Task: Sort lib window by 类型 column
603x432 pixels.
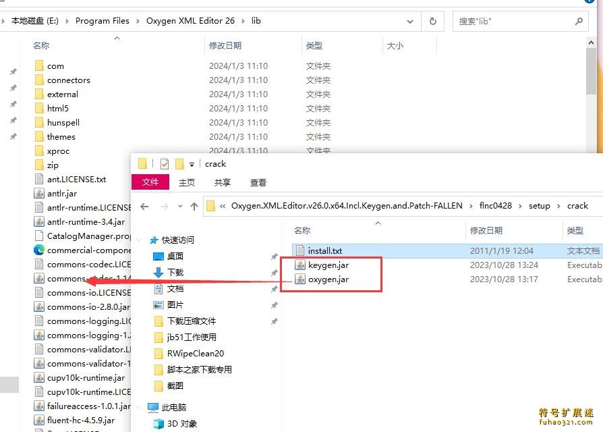Action: coord(314,45)
